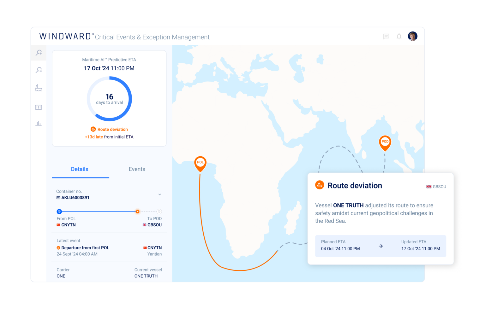View notifications via the bell icon
The image size is (485, 324).
click(x=399, y=36)
